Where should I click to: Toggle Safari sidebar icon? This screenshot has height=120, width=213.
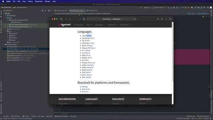[x=61, y=19]
